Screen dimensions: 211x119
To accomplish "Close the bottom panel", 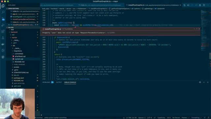I will (x=208, y=82).
